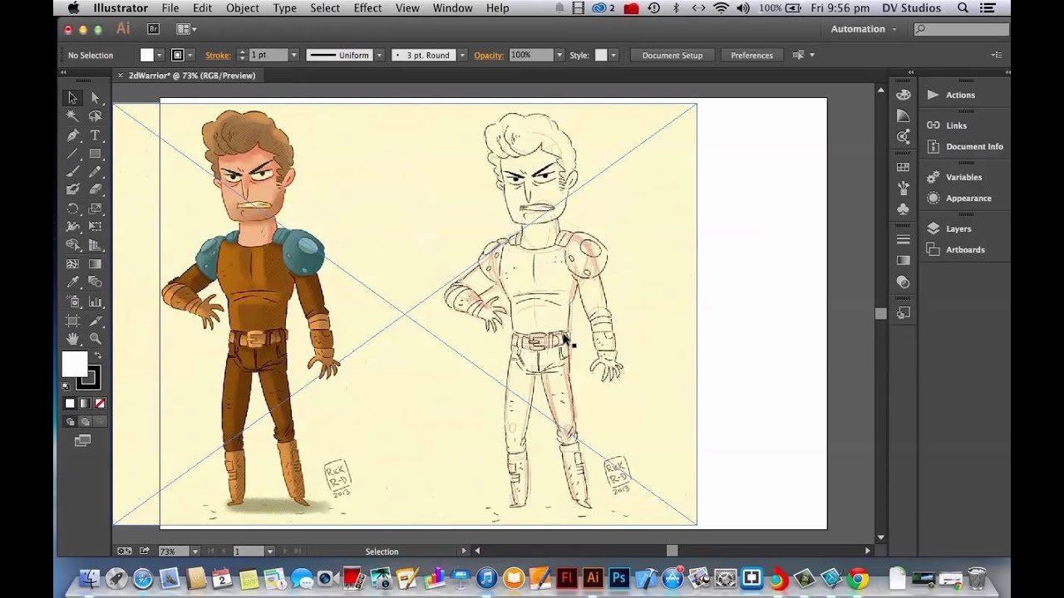Open the Automation workspace switcher
The image size is (1064, 598).
[864, 29]
